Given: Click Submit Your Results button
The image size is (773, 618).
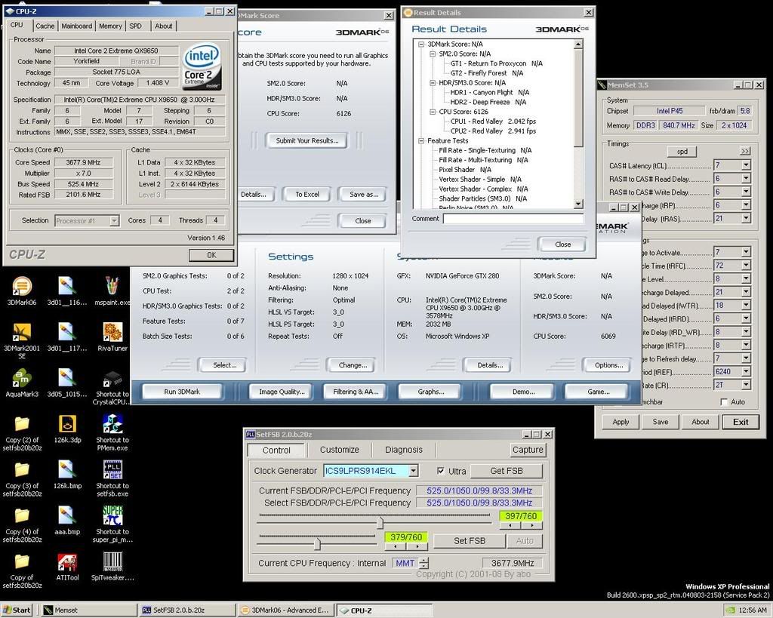Looking at the screenshot, I should pos(307,141).
